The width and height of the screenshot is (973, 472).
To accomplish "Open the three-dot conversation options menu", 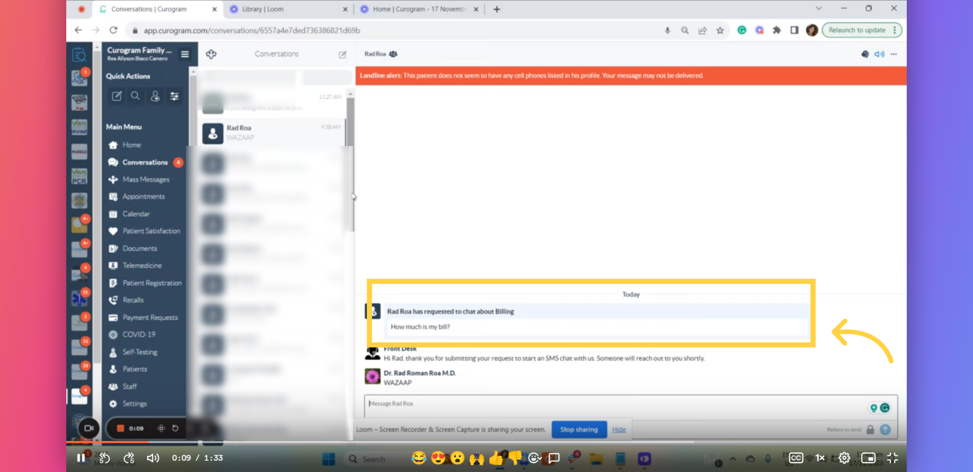I will click(894, 54).
